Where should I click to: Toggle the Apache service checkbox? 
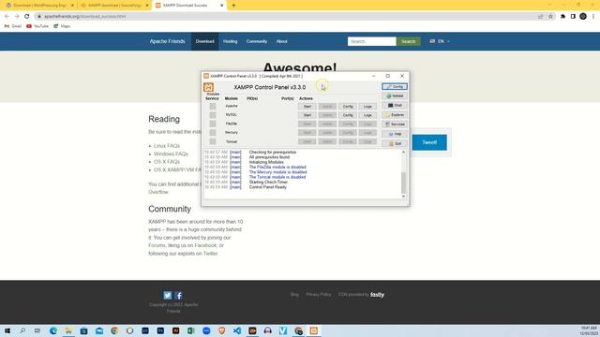tap(213, 106)
